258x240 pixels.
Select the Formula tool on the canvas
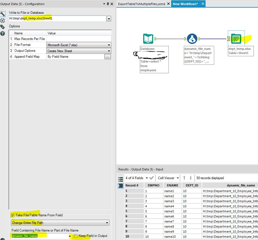point(192,39)
